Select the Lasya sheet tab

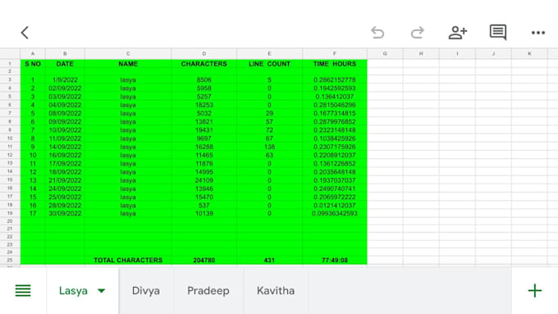[73, 290]
